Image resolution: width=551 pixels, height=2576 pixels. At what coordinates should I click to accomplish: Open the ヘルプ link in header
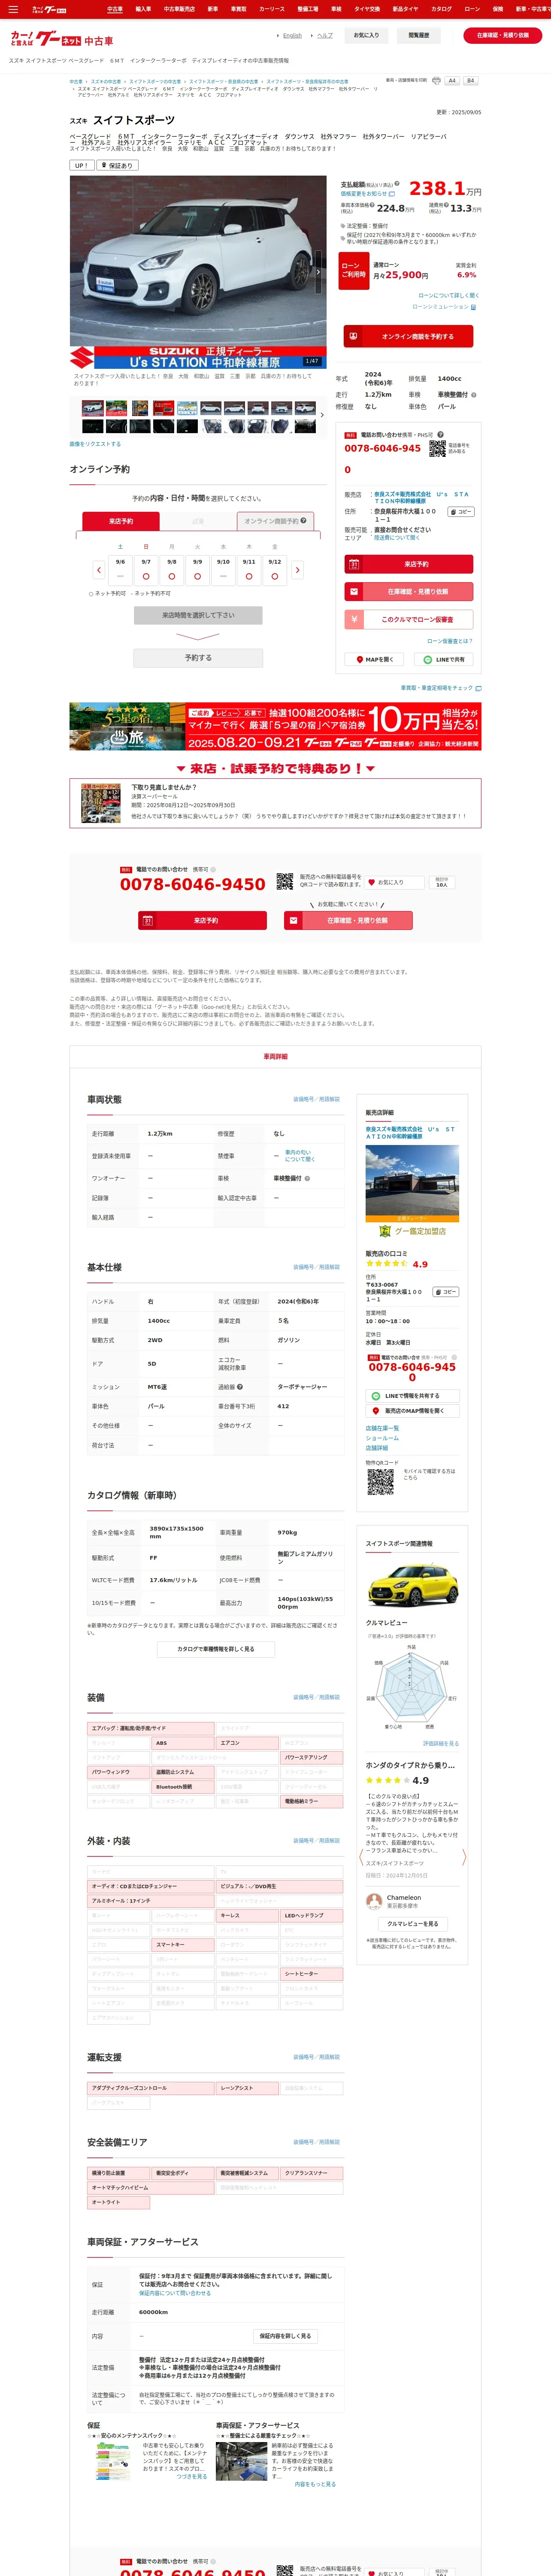tap(325, 35)
